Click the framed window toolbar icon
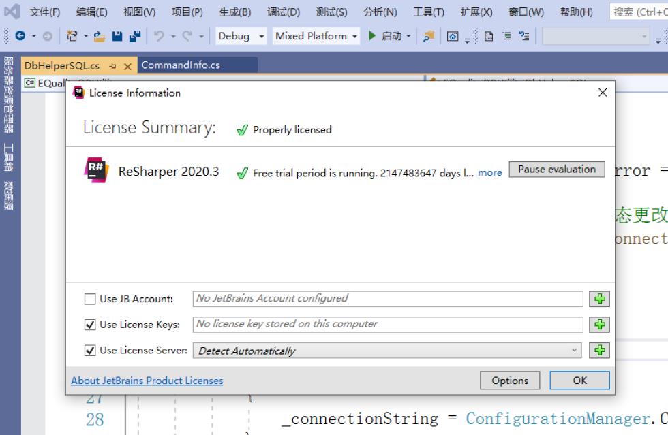Viewport: 668px width, 435px height. click(453, 36)
